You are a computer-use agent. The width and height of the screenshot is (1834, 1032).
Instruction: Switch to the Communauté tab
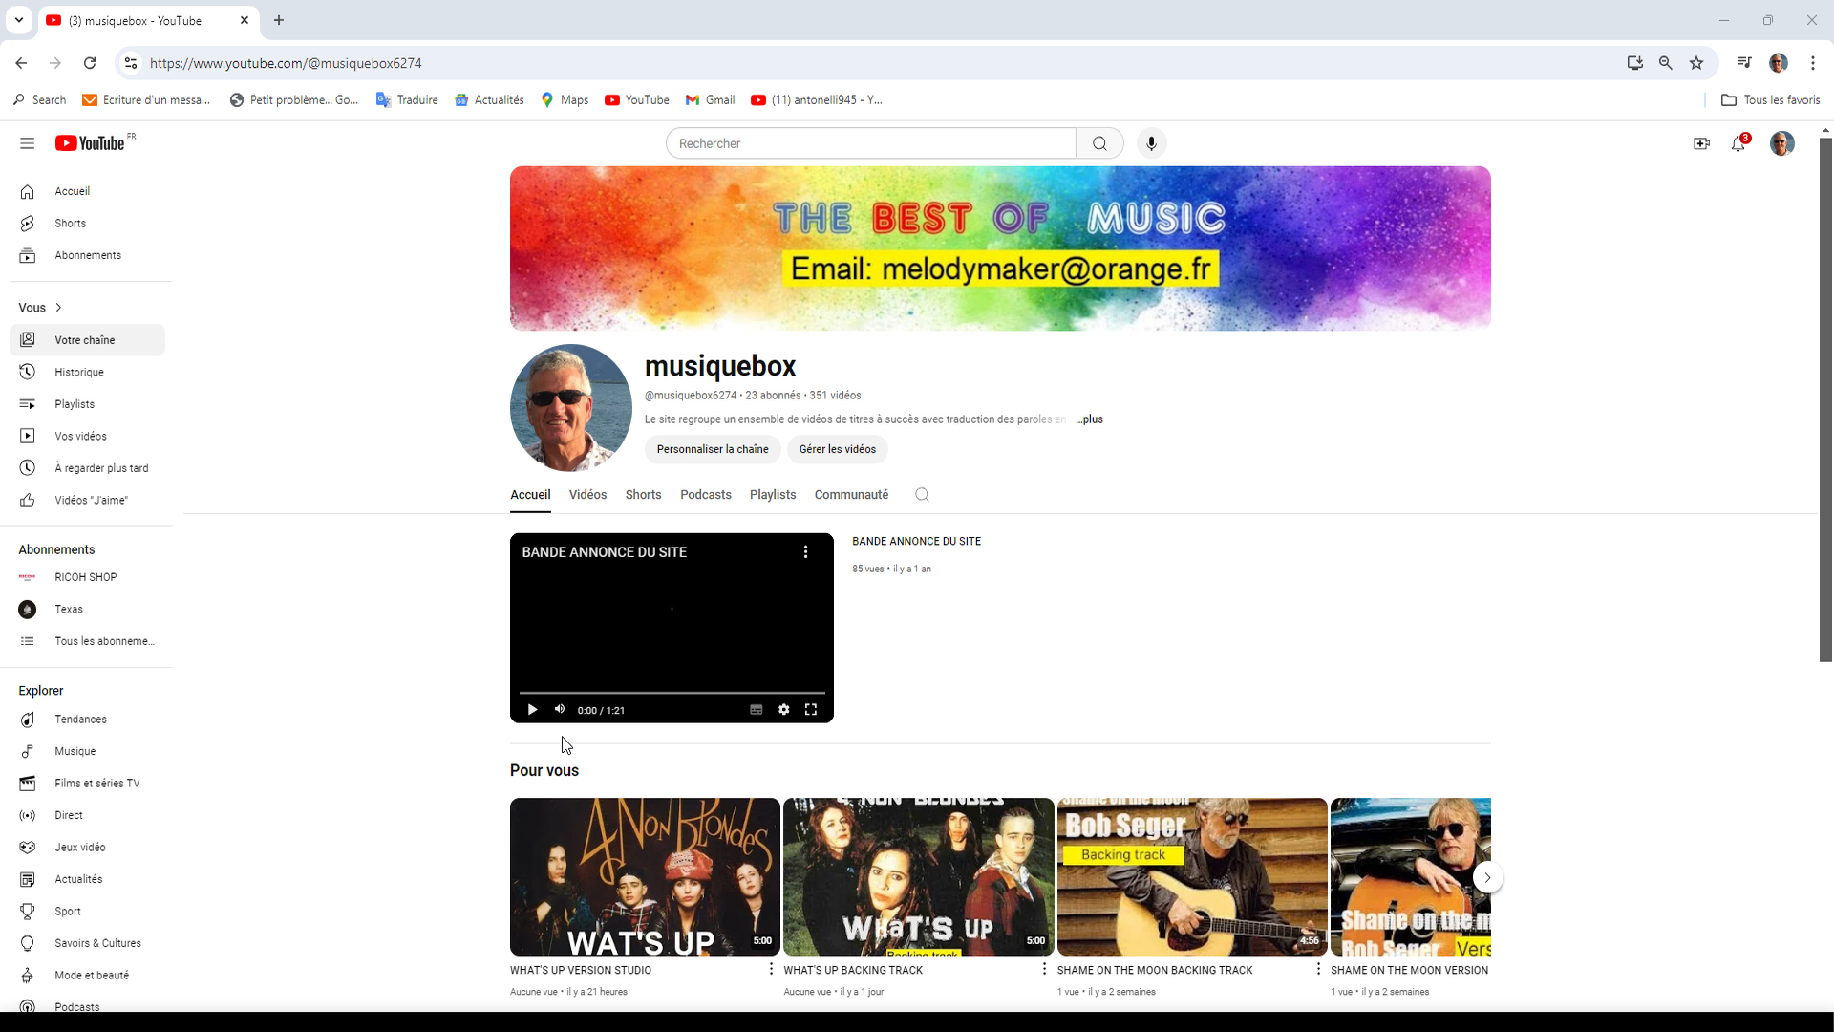pos(851,495)
